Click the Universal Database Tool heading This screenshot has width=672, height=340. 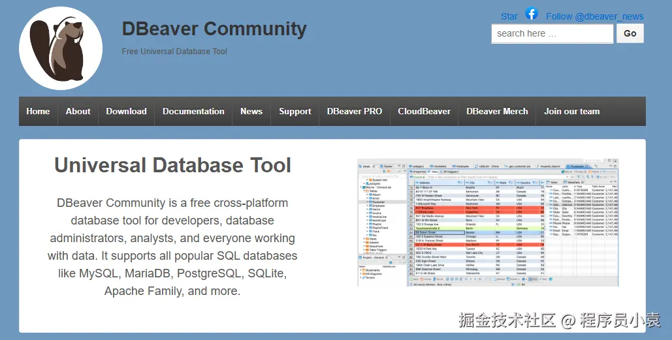[172, 165]
